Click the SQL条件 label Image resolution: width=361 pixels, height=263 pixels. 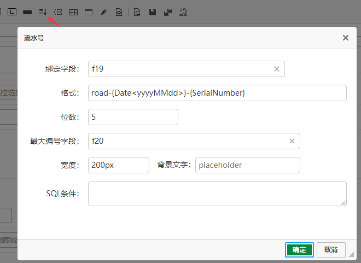[x=62, y=194]
